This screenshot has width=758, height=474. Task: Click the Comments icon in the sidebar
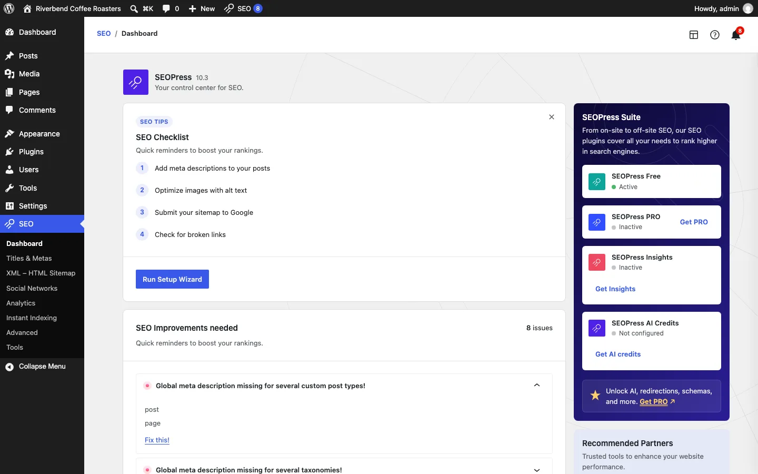(9, 110)
